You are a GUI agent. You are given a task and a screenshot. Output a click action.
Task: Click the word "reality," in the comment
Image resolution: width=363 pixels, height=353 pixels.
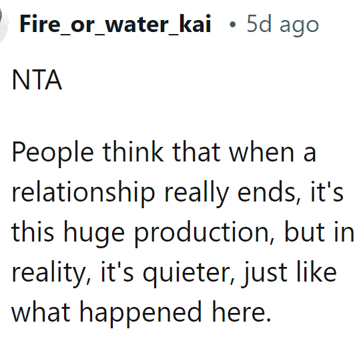pos(51,274)
